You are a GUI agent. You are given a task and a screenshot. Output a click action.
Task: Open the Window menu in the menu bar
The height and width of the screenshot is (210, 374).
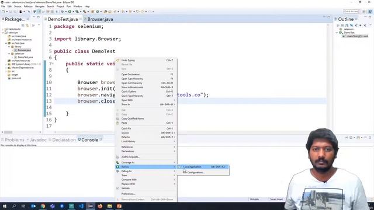point(78,6)
